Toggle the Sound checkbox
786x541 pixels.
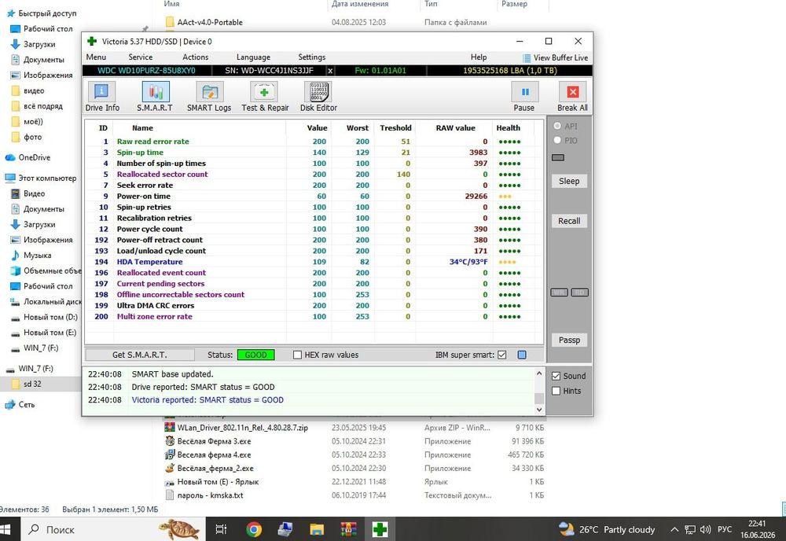tap(556, 376)
